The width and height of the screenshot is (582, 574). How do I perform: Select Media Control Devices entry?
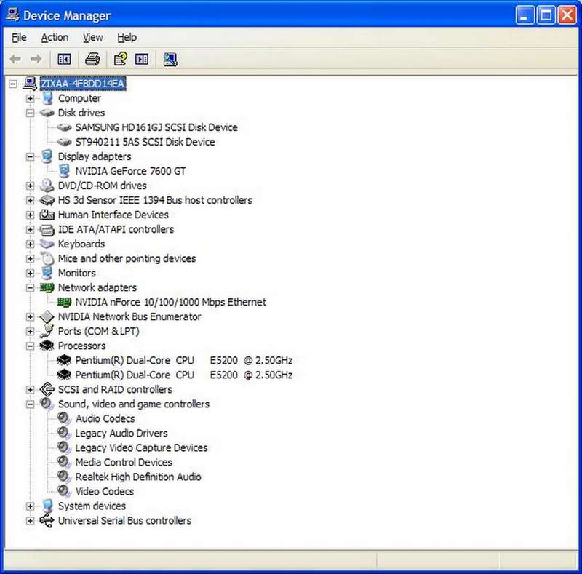click(124, 462)
